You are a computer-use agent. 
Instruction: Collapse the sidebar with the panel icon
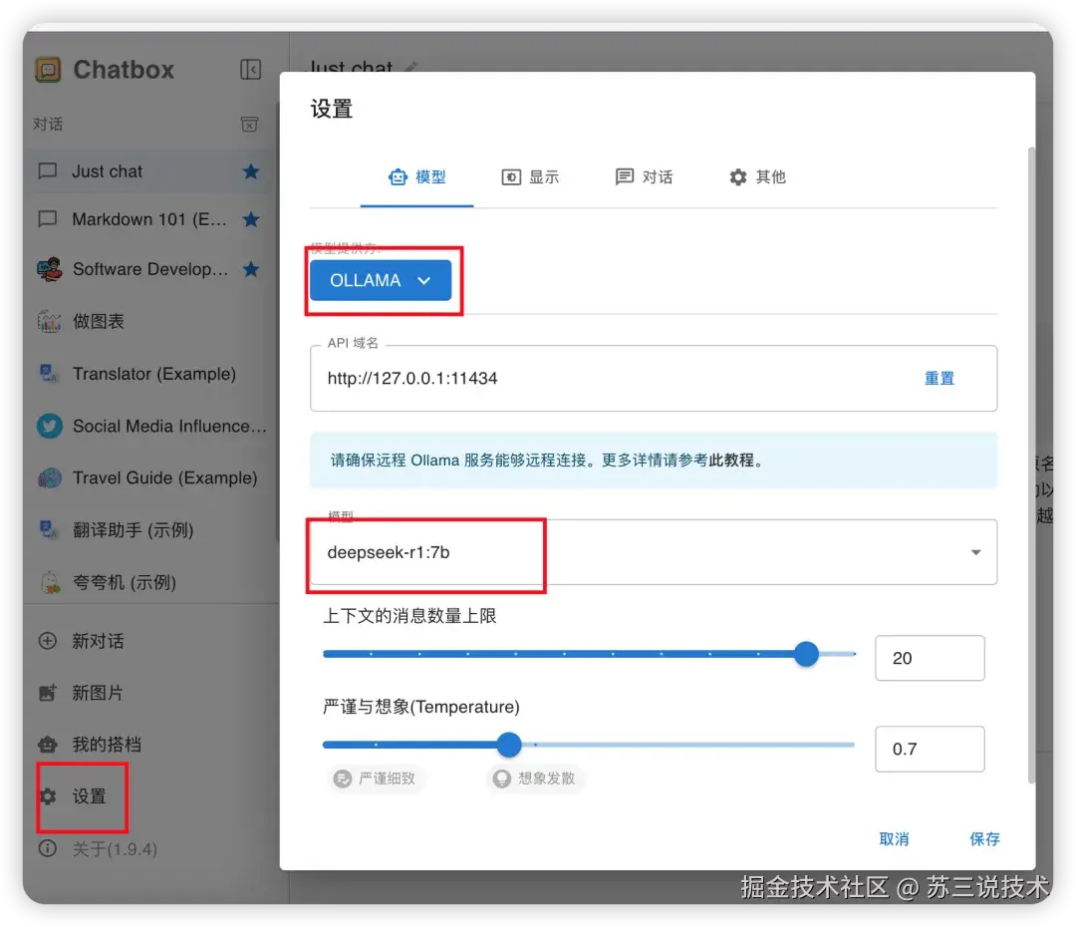click(250, 70)
